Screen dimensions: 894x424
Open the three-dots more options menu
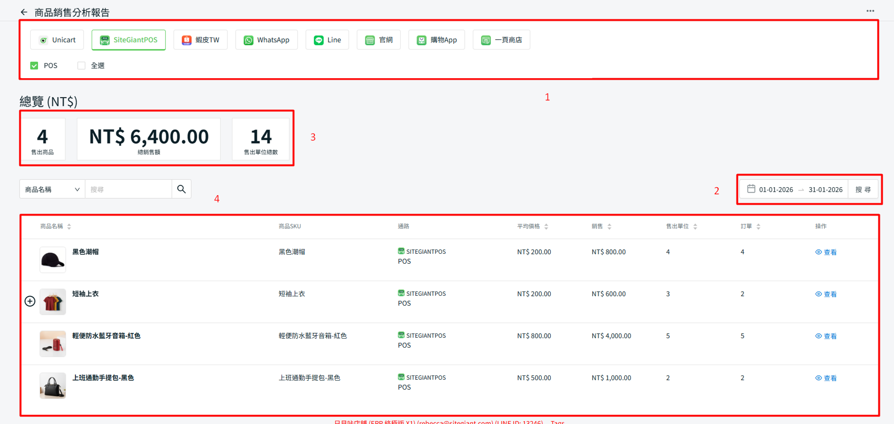pyautogui.click(x=870, y=11)
